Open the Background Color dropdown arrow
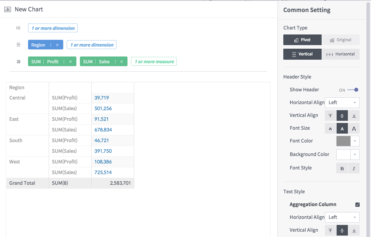Screen dimensions: 371x237 [355, 155]
